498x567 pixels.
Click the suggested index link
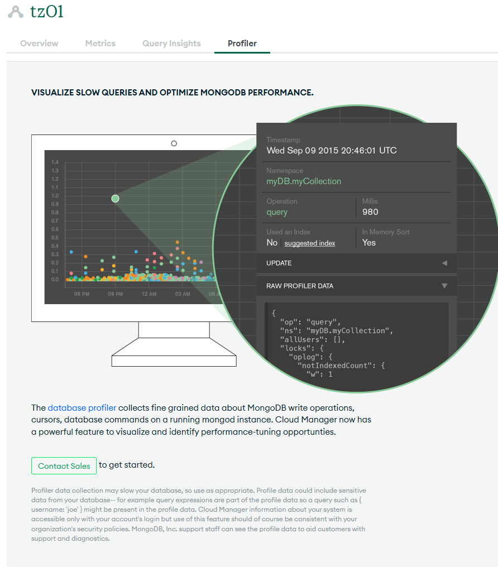[x=310, y=243]
